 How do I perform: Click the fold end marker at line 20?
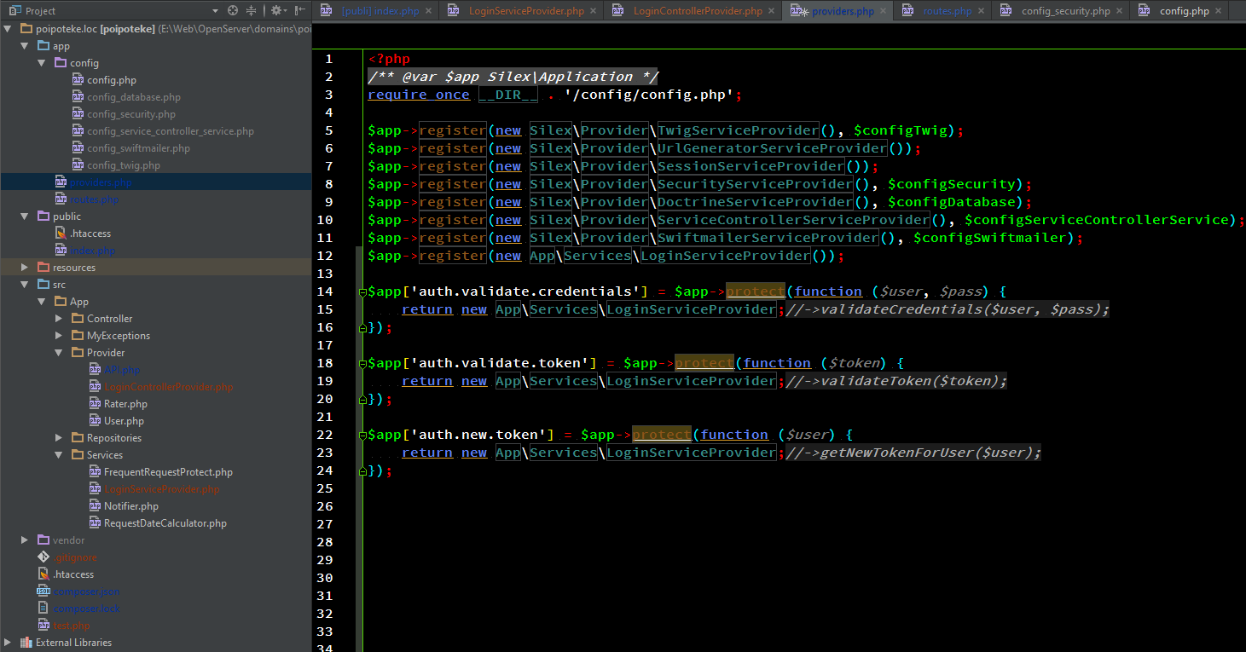(362, 399)
